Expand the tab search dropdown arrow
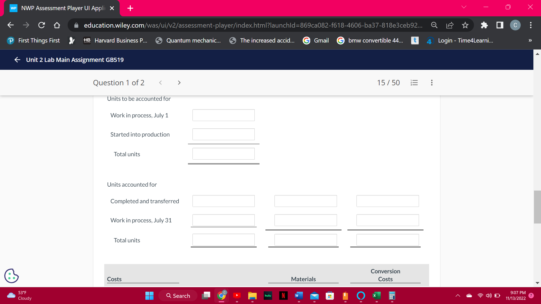This screenshot has width=541, height=304. (464, 7)
